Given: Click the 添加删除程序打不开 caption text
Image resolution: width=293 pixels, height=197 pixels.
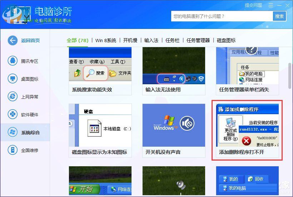Looking at the screenshot, I should point(242,152).
